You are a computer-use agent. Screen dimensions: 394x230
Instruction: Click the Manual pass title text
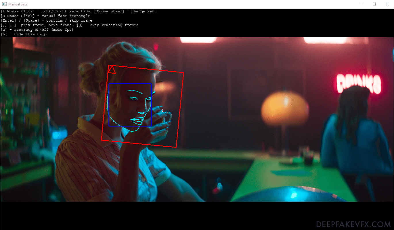pyautogui.click(x=18, y=4)
